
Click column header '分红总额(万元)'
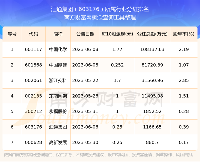click(152, 34)
